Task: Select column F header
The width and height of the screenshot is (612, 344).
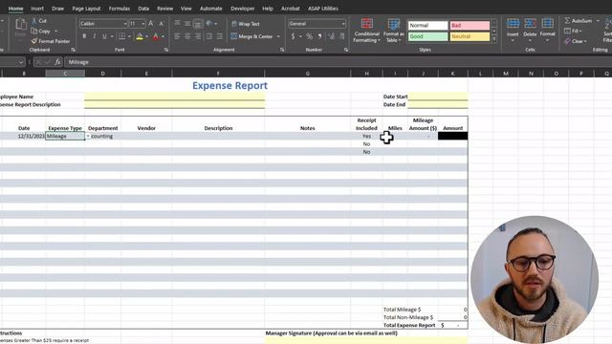Action: coord(218,74)
